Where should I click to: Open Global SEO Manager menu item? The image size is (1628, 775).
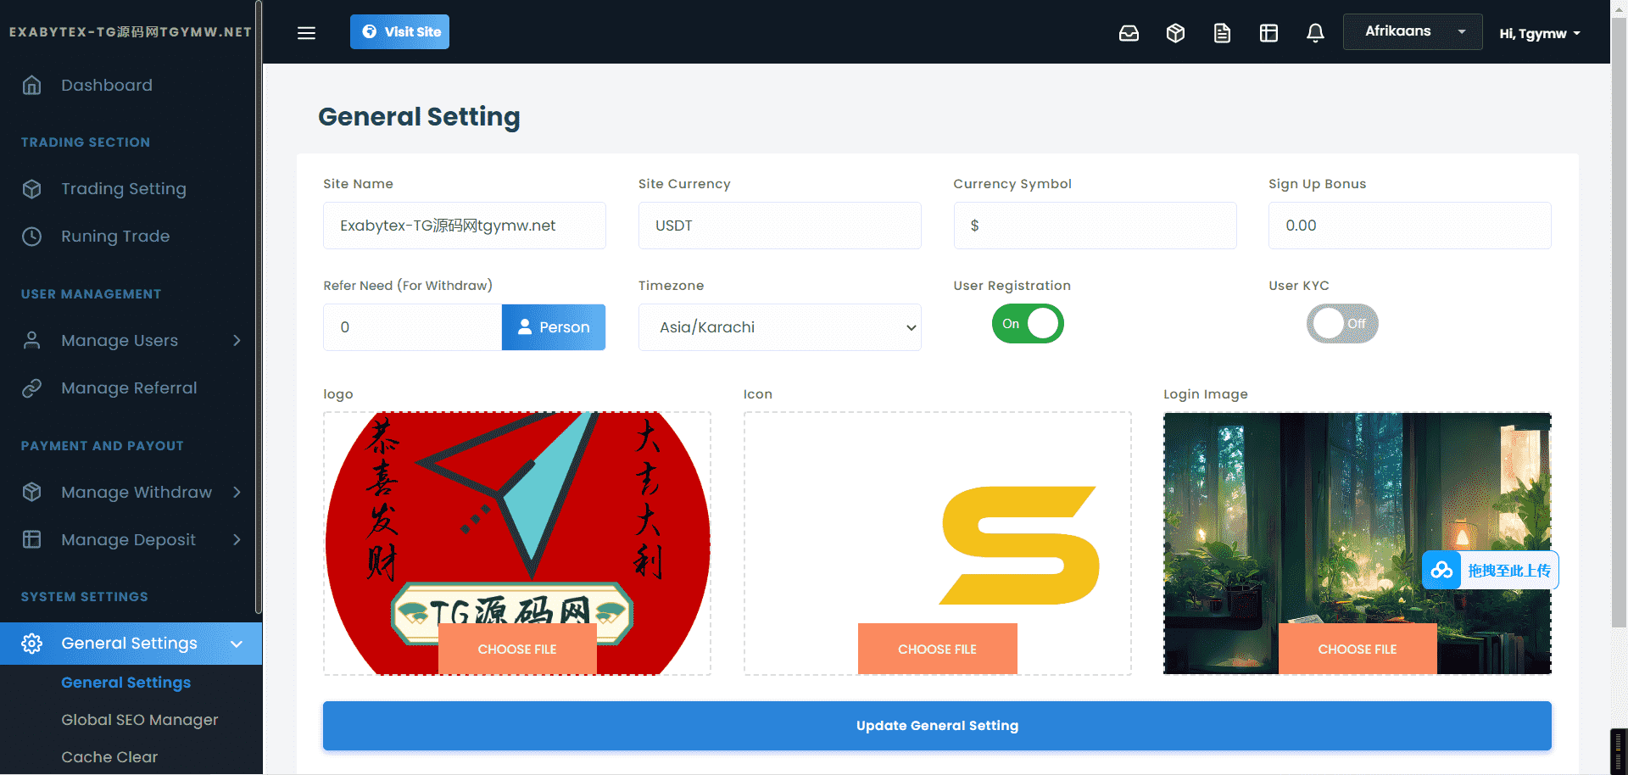pos(140,720)
